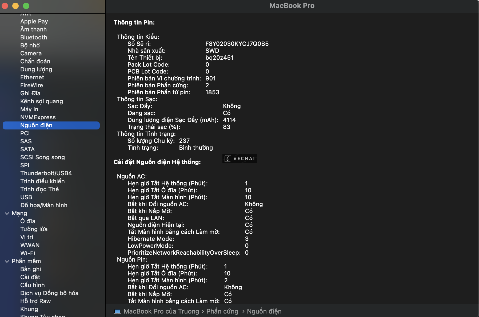Viewport: 479px width, 317px height.
Task: View "Máy in" printer information
Action: coord(29,109)
